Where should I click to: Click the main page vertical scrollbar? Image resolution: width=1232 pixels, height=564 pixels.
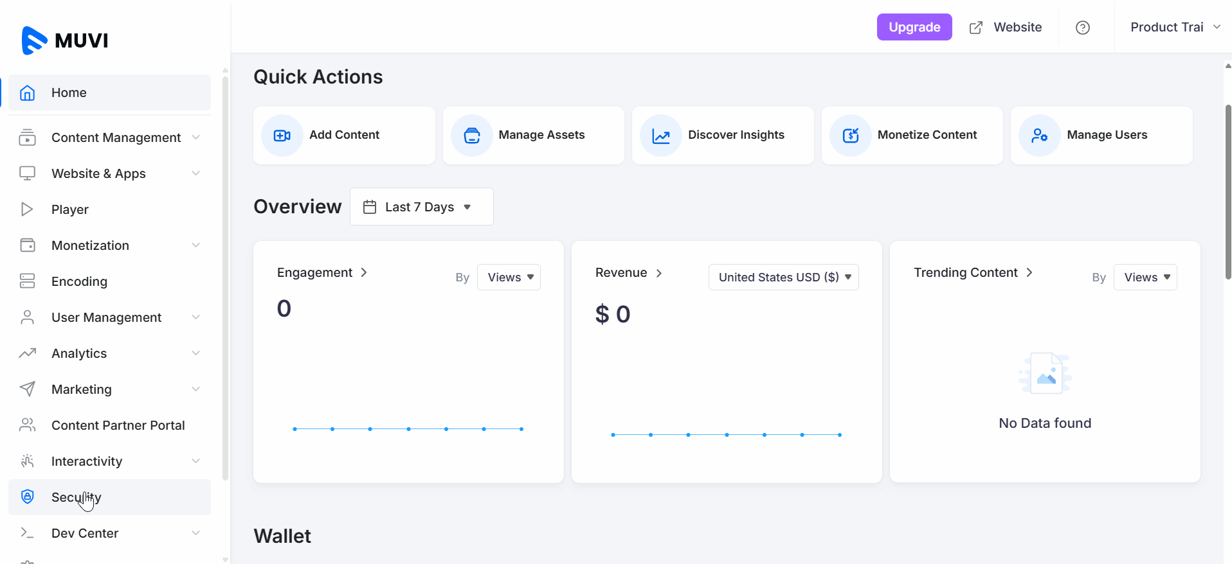tap(1227, 193)
